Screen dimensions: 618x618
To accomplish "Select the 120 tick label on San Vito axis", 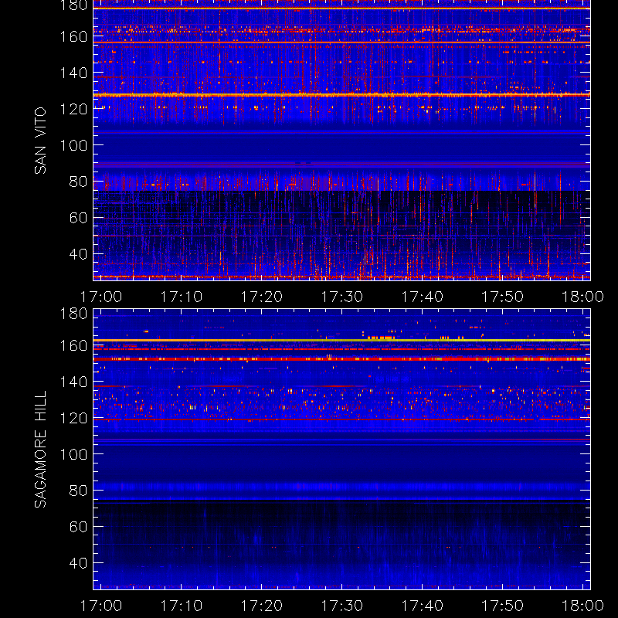I will [73, 109].
